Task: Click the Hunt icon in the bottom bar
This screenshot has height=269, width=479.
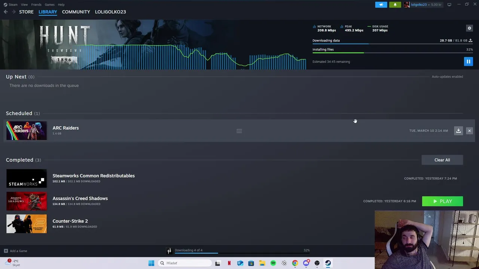Action: pyautogui.click(x=169, y=251)
